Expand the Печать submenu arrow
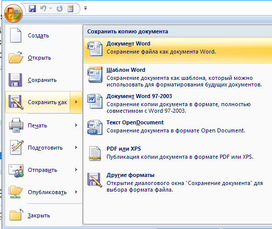The width and height of the screenshot is (272, 229). 76,125
